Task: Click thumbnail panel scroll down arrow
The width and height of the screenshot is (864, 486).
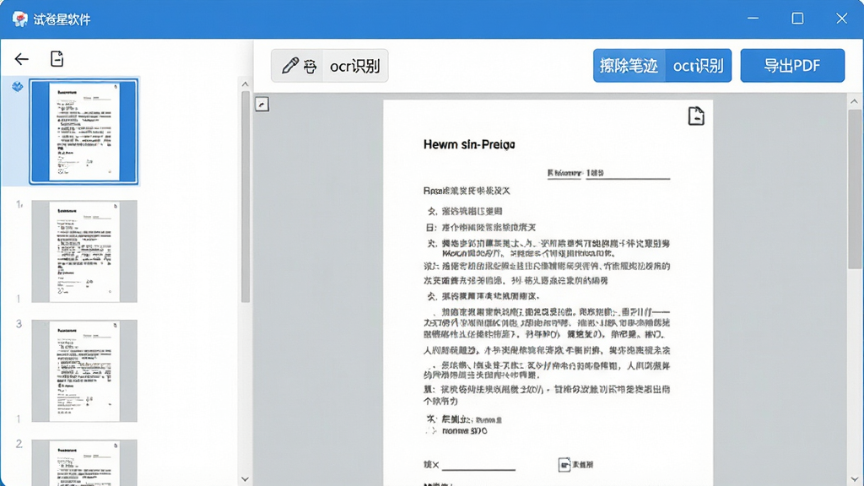Action: pyautogui.click(x=246, y=479)
